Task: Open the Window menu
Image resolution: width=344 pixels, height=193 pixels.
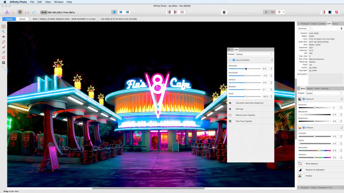Action: [58, 2]
